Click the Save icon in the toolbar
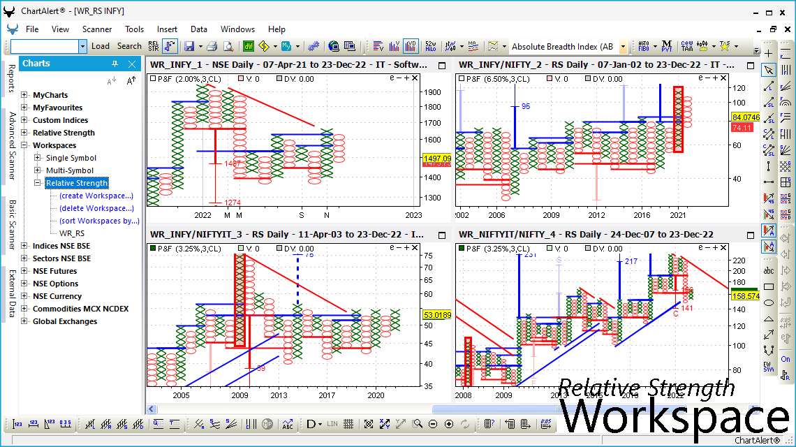Viewport: 796px width, 447px height. (x=189, y=46)
